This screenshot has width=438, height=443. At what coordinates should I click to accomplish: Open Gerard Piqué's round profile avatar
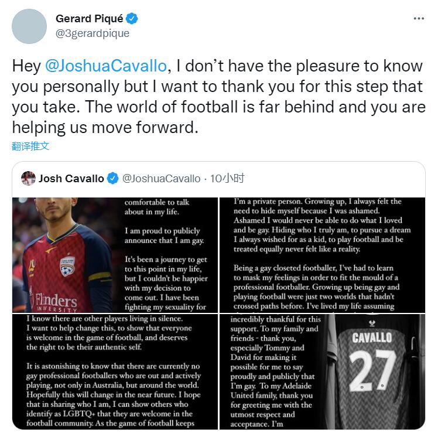coord(29,26)
